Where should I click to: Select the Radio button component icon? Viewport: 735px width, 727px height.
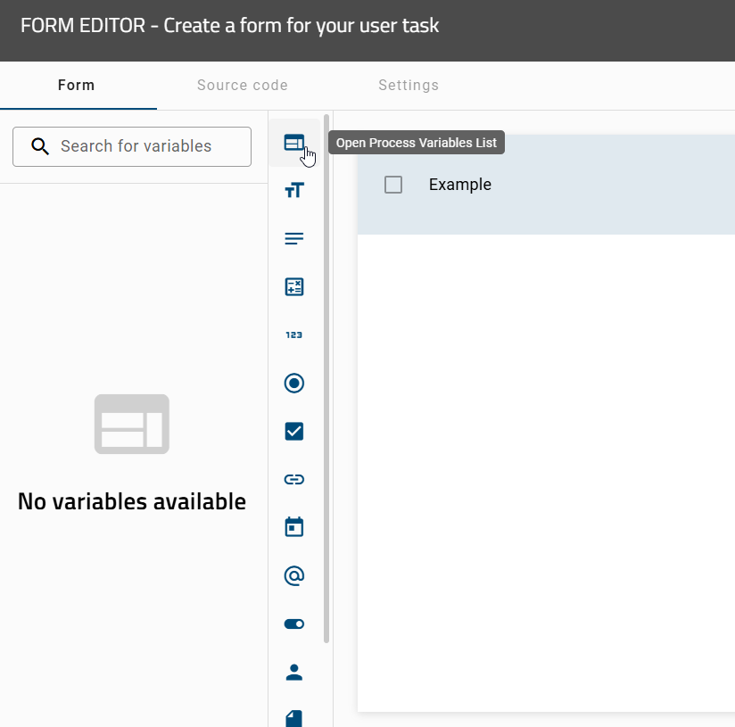[x=294, y=383]
